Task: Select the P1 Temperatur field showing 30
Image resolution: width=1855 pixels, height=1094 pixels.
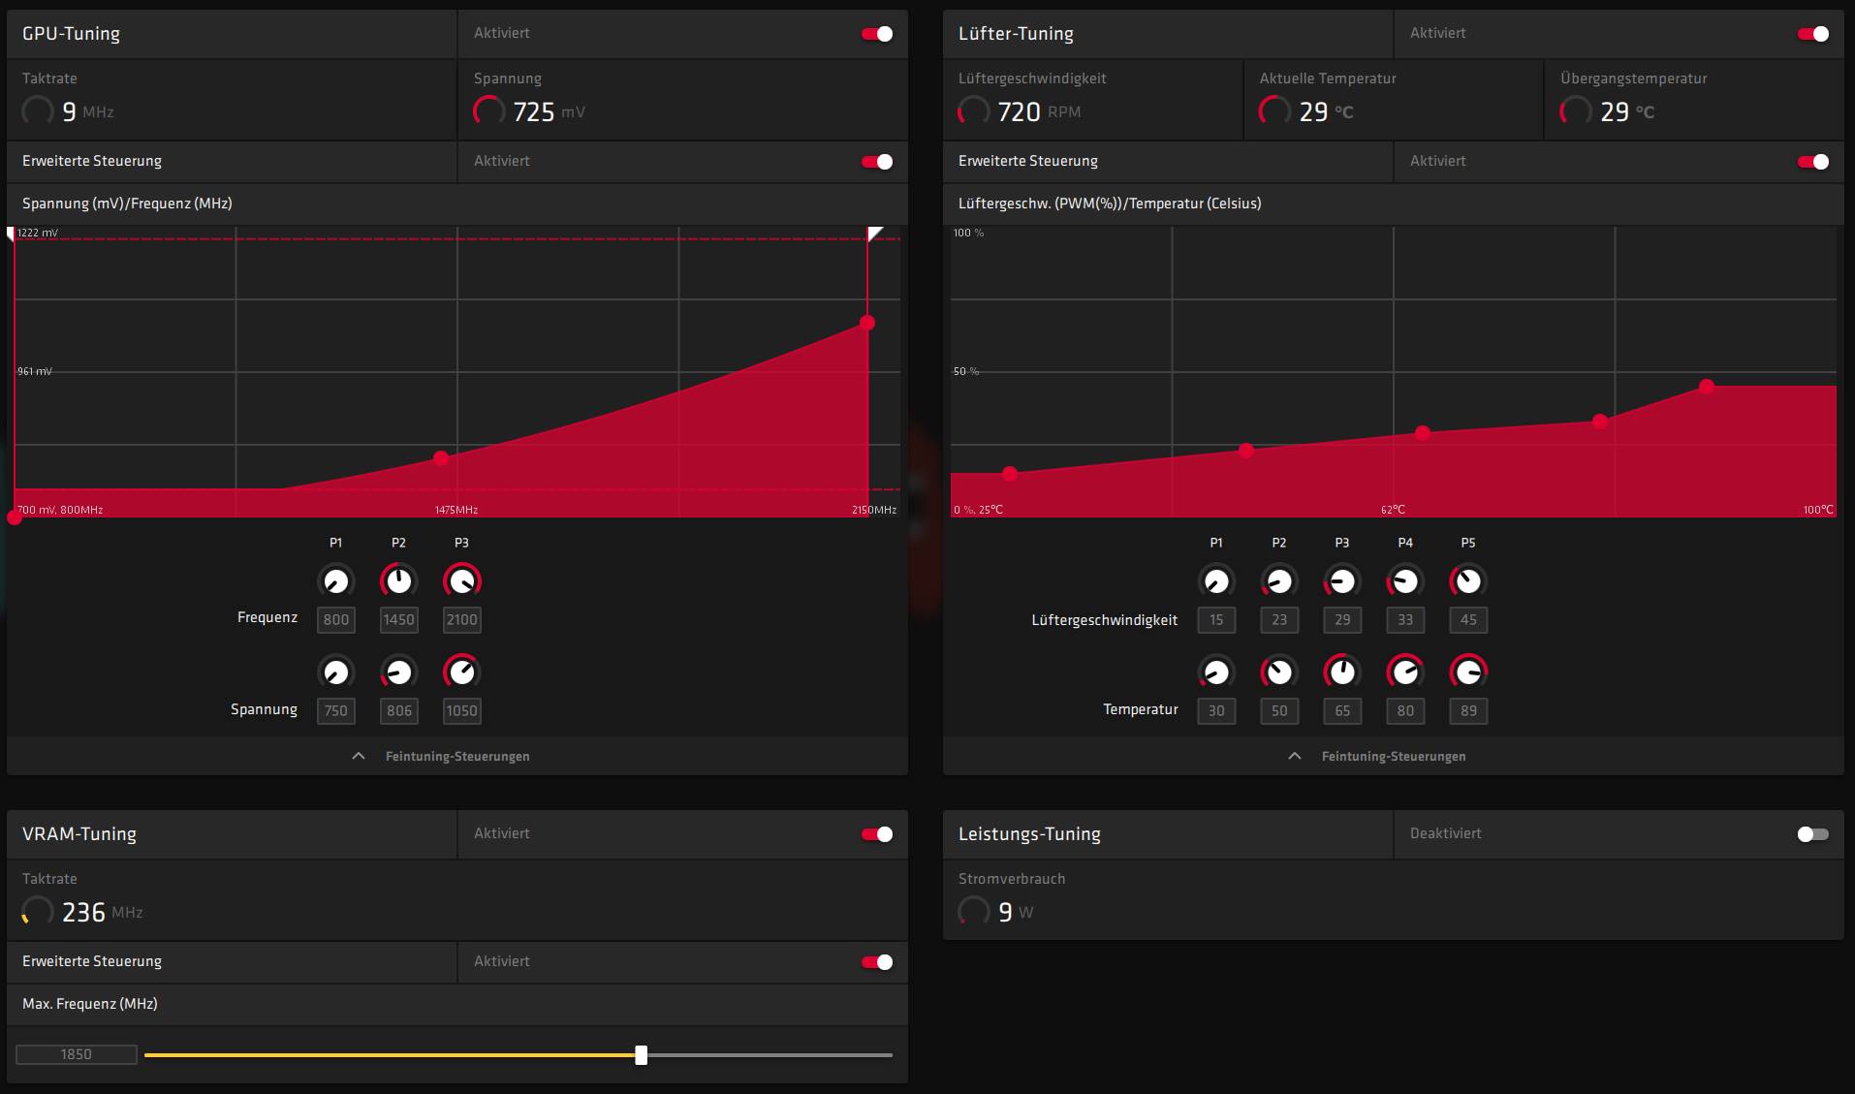Action: (1216, 711)
